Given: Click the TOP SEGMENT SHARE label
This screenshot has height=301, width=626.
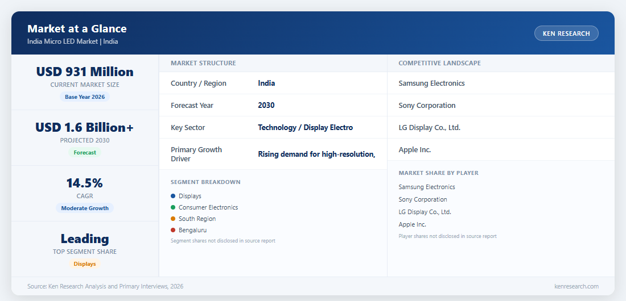Looking at the screenshot, I should tap(85, 252).
